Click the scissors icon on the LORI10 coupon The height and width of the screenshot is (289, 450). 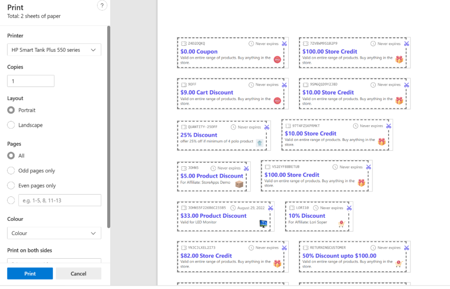point(349,207)
